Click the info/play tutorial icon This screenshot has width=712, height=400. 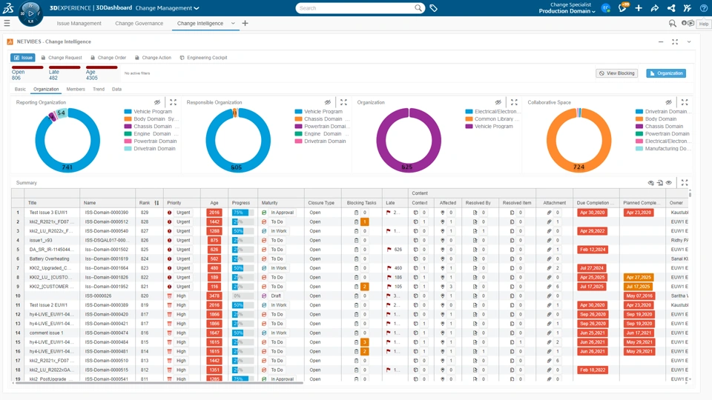[688, 23]
